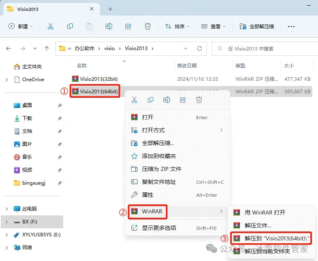The height and width of the screenshot is (261, 318).
Task: Open 主文件夹 in the sidebar
Action: click(x=28, y=67)
